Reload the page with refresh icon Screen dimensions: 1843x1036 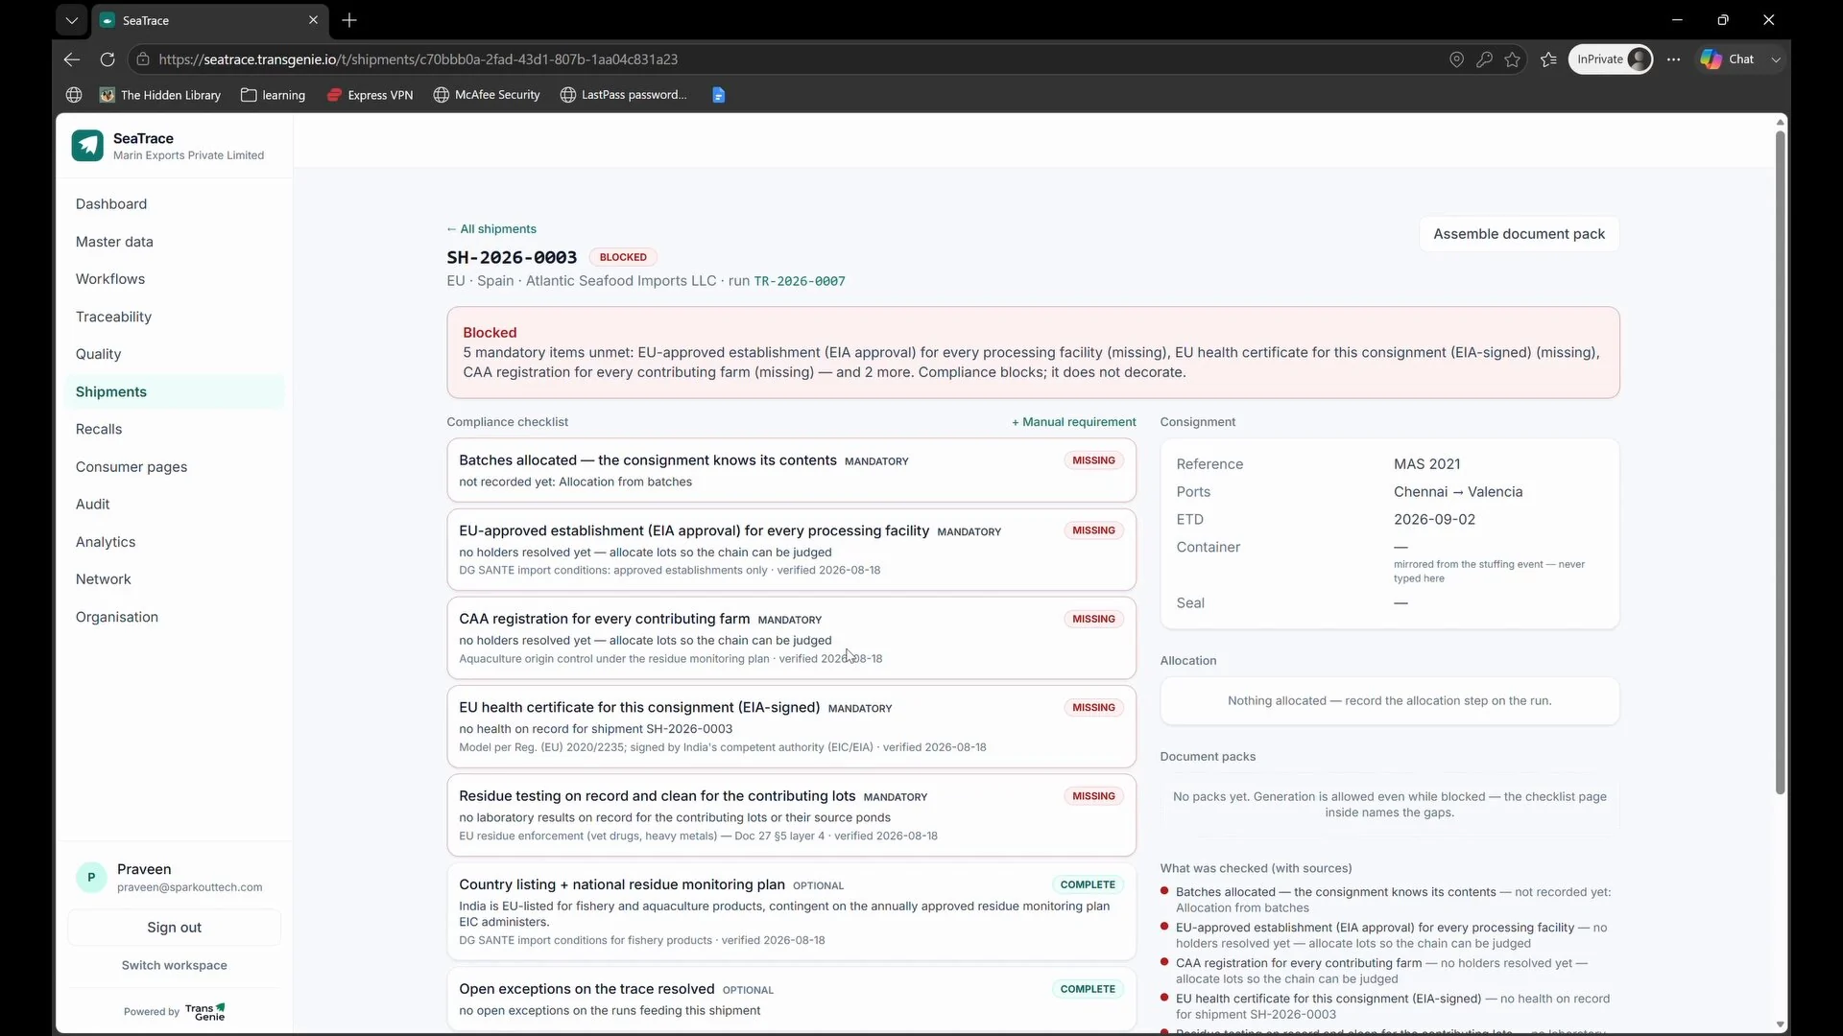tap(108, 59)
